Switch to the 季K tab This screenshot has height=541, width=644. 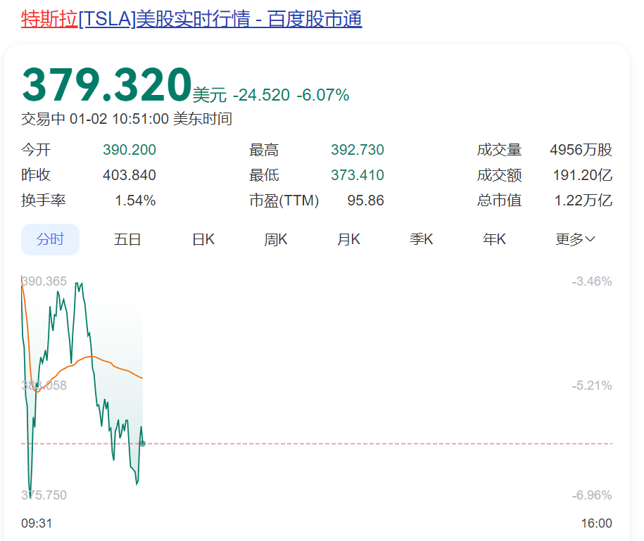click(421, 239)
